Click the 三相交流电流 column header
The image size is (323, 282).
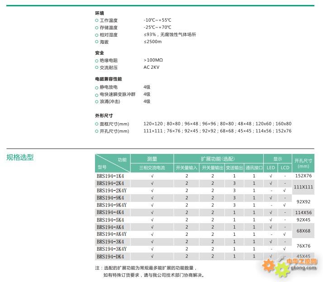[152, 168]
